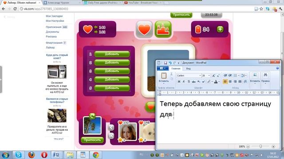Open Мои Закладки link in VK sidebar

[x=54, y=16]
